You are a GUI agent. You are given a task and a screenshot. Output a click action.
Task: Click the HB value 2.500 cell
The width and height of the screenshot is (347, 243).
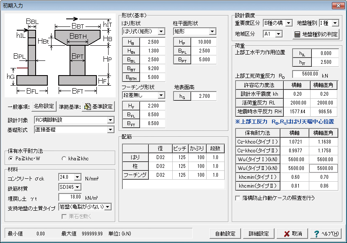point(153,42)
